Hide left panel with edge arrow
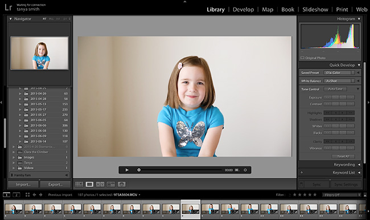The height and width of the screenshot is (220, 370). [1, 103]
